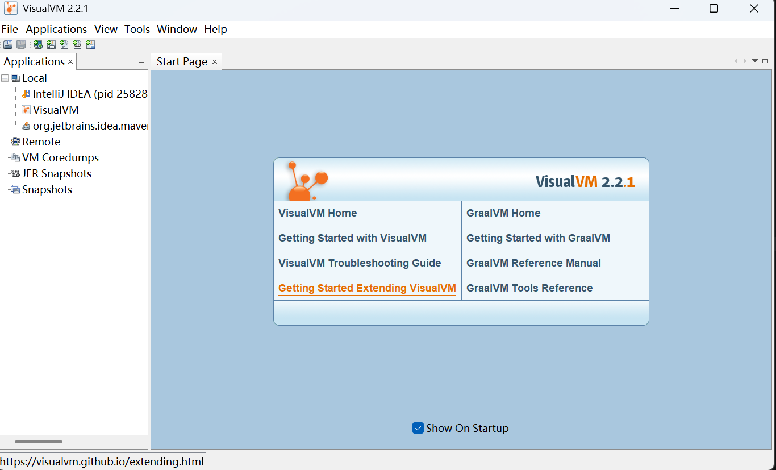Close the Applications panel tab
The image size is (776, 470).
point(70,61)
